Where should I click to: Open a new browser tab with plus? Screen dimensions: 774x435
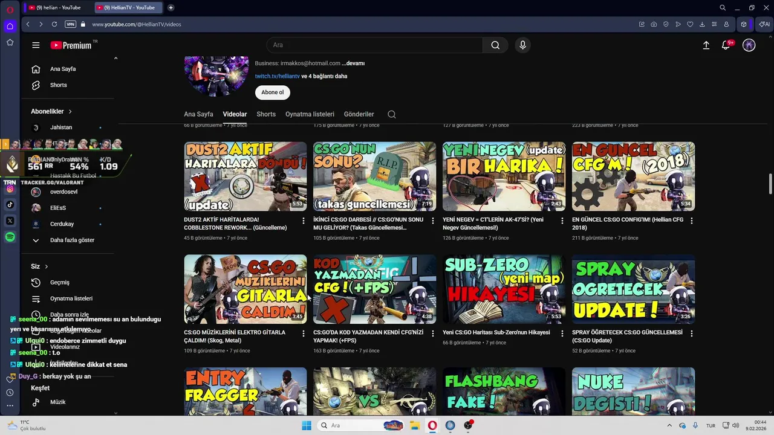click(x=171, y=7)
